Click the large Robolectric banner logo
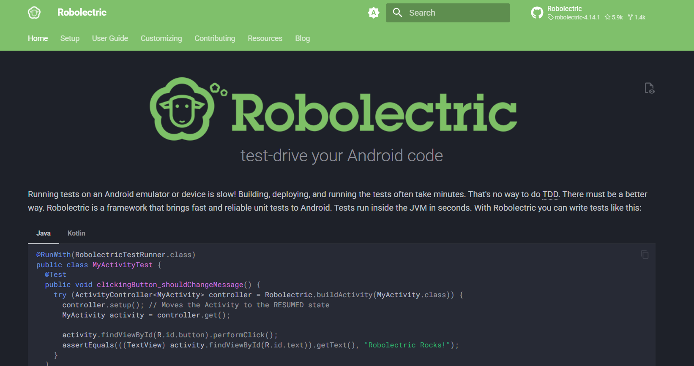The image size is (694, 366). 333,109
